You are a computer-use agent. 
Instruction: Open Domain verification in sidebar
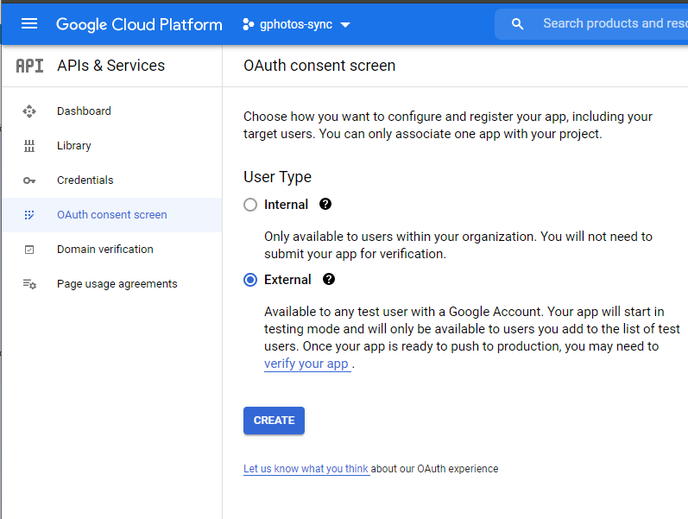point(104,250)
